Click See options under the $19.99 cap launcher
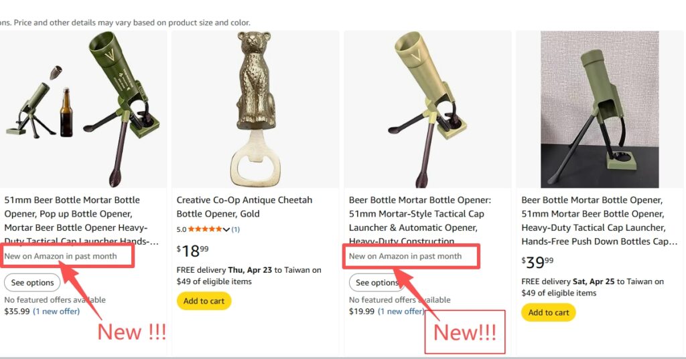 373,283
